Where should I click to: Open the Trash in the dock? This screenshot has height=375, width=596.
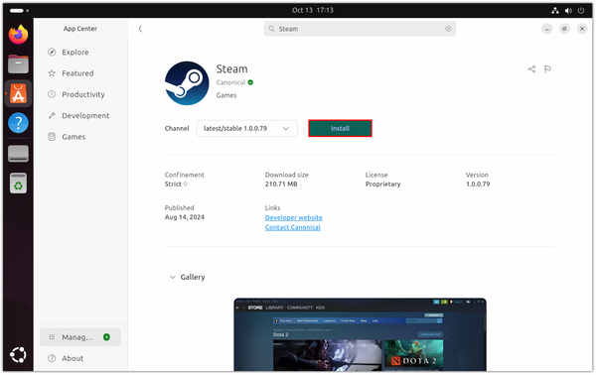(x=18, y=184)
